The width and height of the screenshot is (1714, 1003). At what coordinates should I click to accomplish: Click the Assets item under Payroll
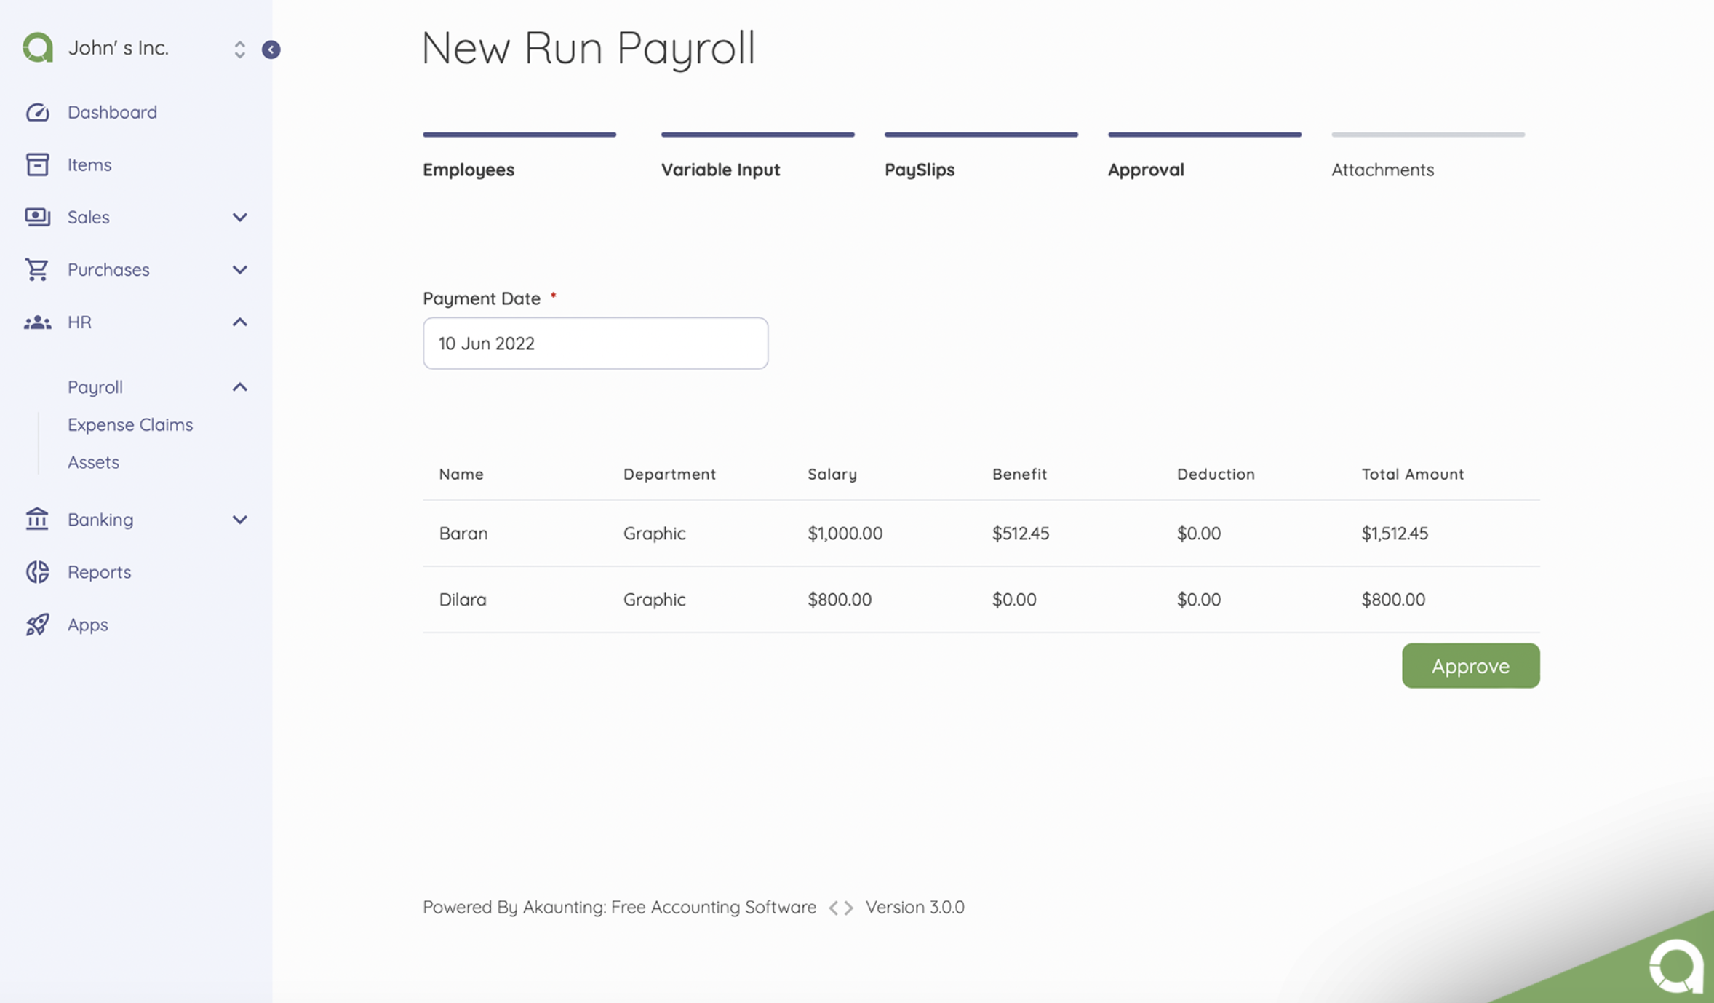pyautogui.click(x=93, y=462)
